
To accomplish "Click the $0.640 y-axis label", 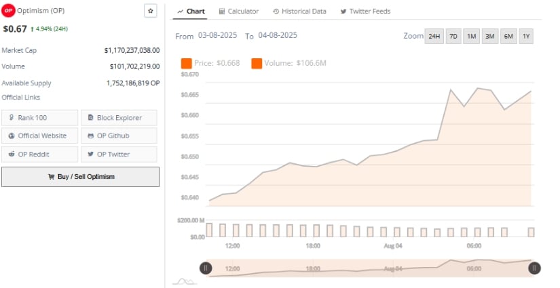I will pos(189,197).
